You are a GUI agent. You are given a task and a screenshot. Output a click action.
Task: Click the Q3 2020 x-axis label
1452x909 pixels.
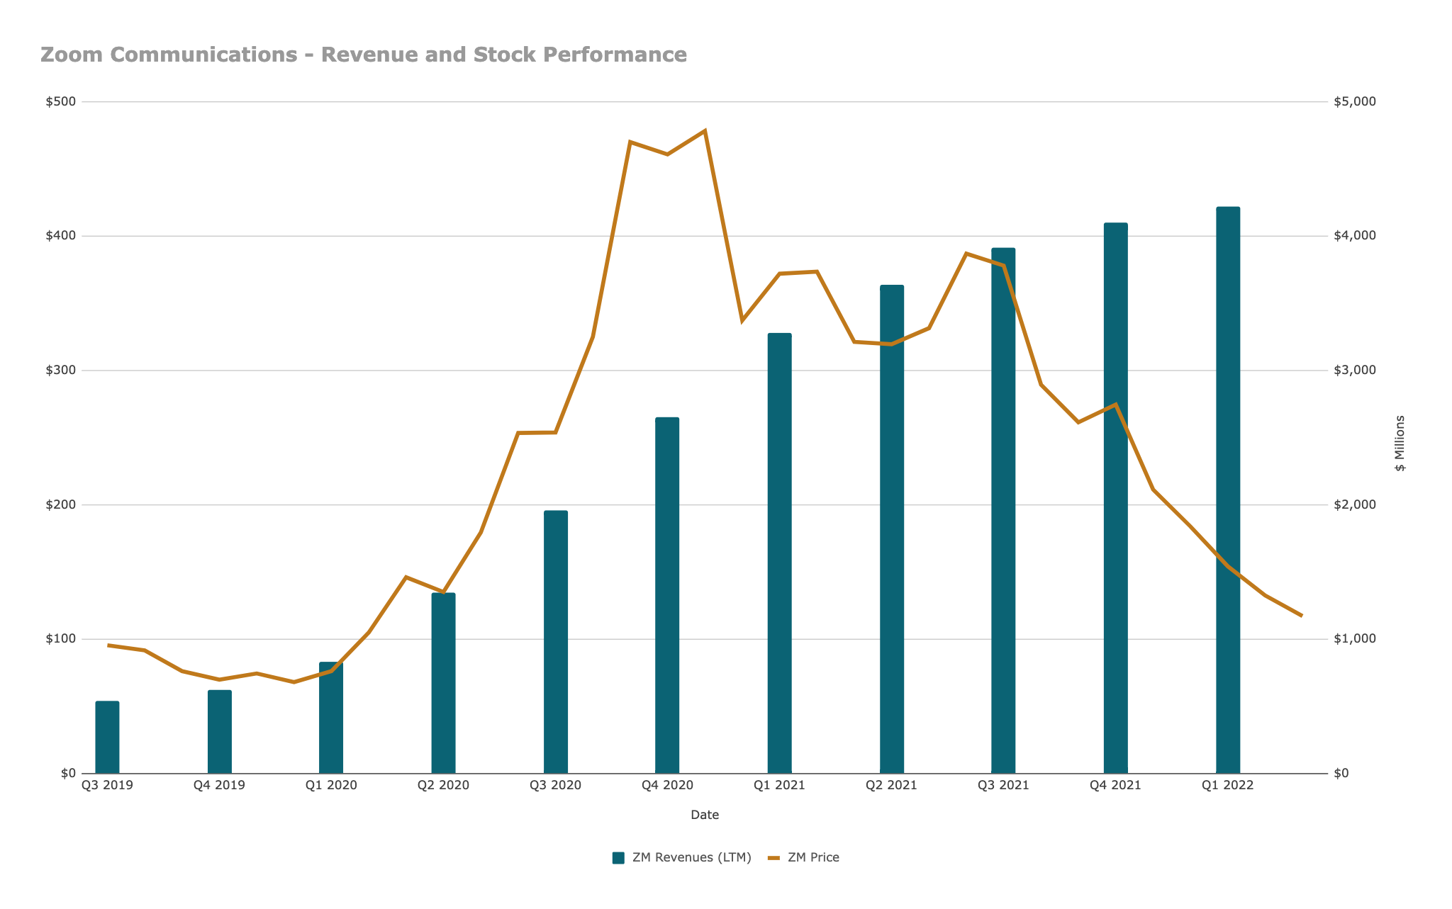coord(556,785)
